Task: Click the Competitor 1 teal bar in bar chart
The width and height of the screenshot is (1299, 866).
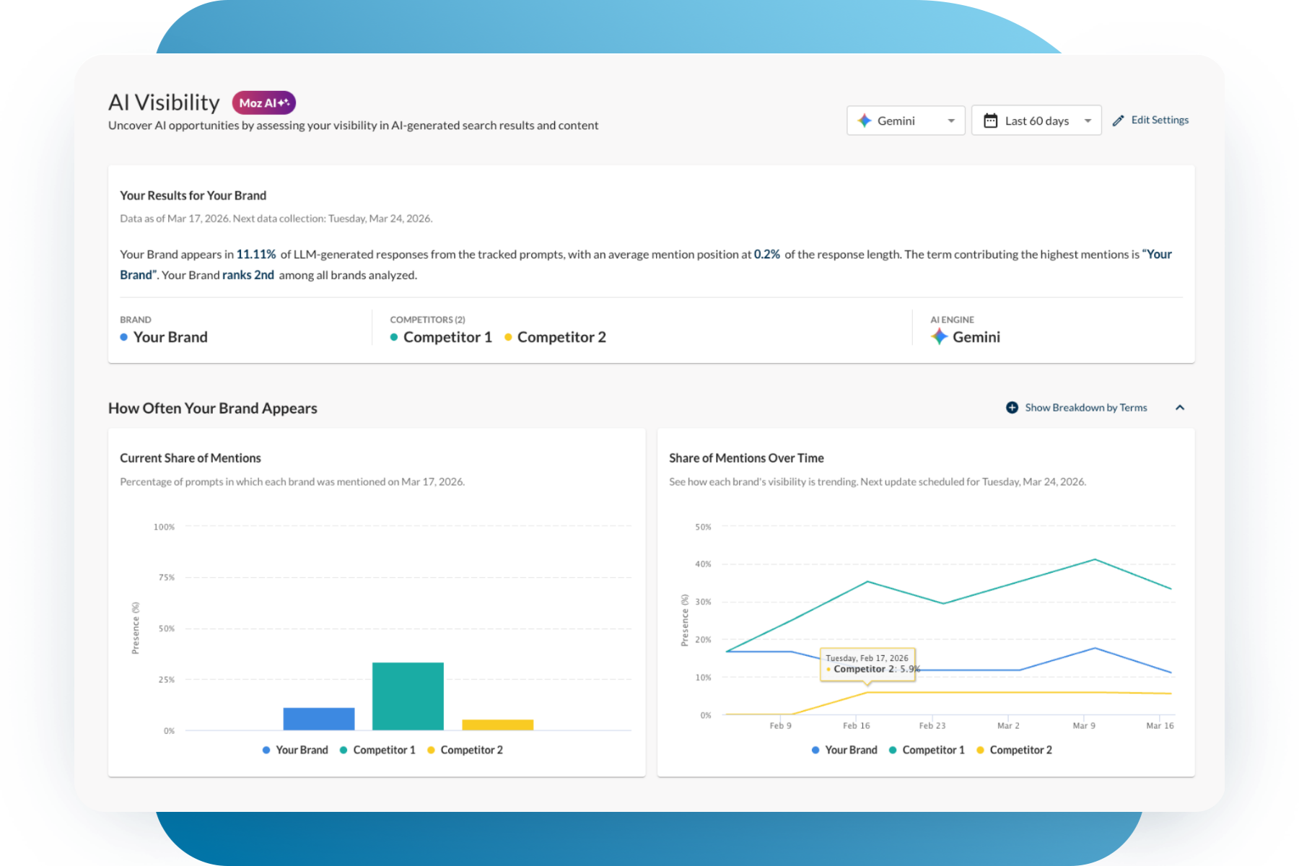Action: [408, 696]
